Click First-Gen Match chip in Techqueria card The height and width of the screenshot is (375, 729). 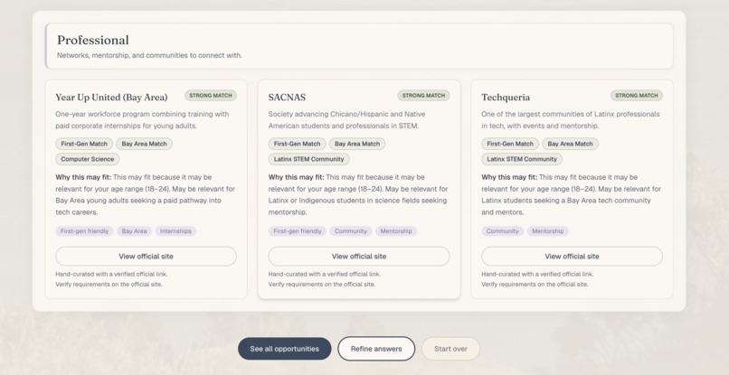coord(510,144)
